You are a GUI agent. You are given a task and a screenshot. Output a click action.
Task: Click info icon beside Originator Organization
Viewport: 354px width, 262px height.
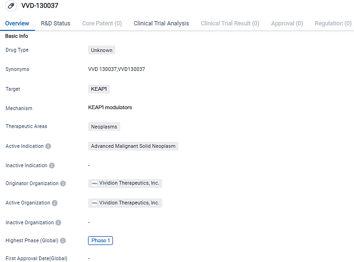[x=63, y=184]
